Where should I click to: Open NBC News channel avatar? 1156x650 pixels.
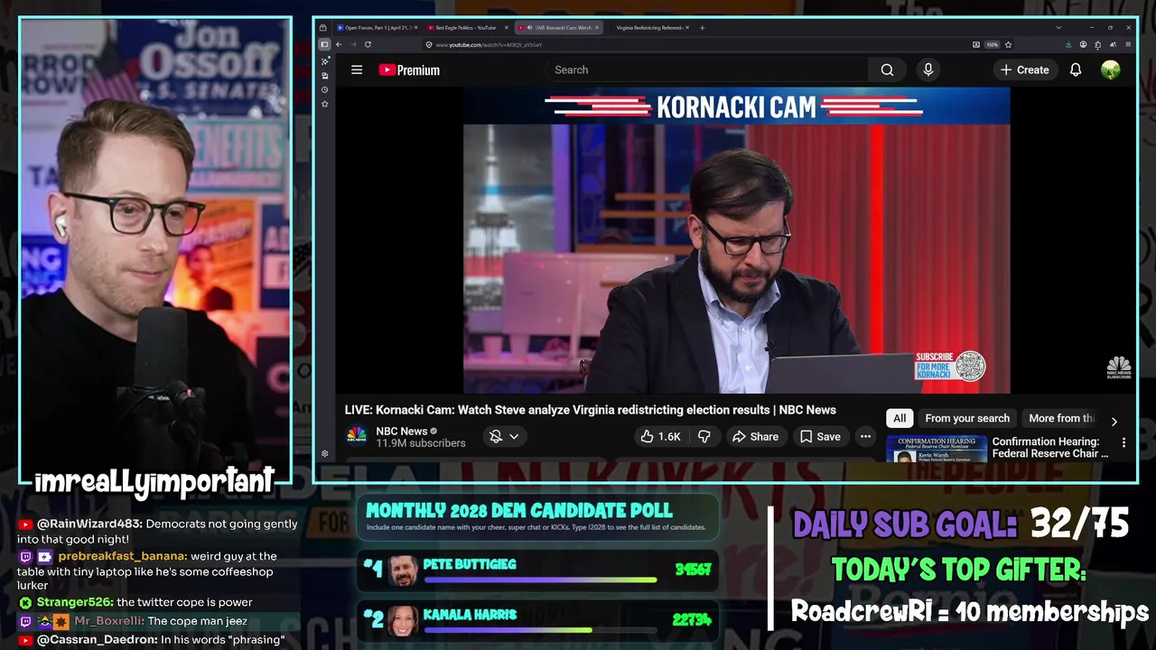pyautogui.click(x=357, y=436)
